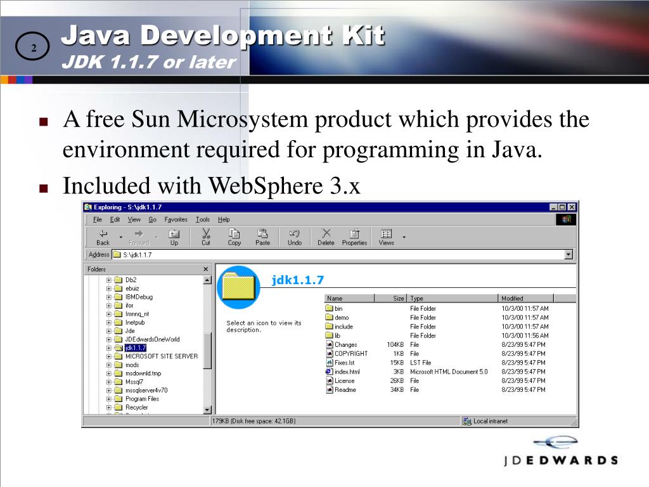Click the large jdk1.1.7 folder icon
Image resolution: width=649 pixels, height=487 pixels.
(x=239, y=287)
